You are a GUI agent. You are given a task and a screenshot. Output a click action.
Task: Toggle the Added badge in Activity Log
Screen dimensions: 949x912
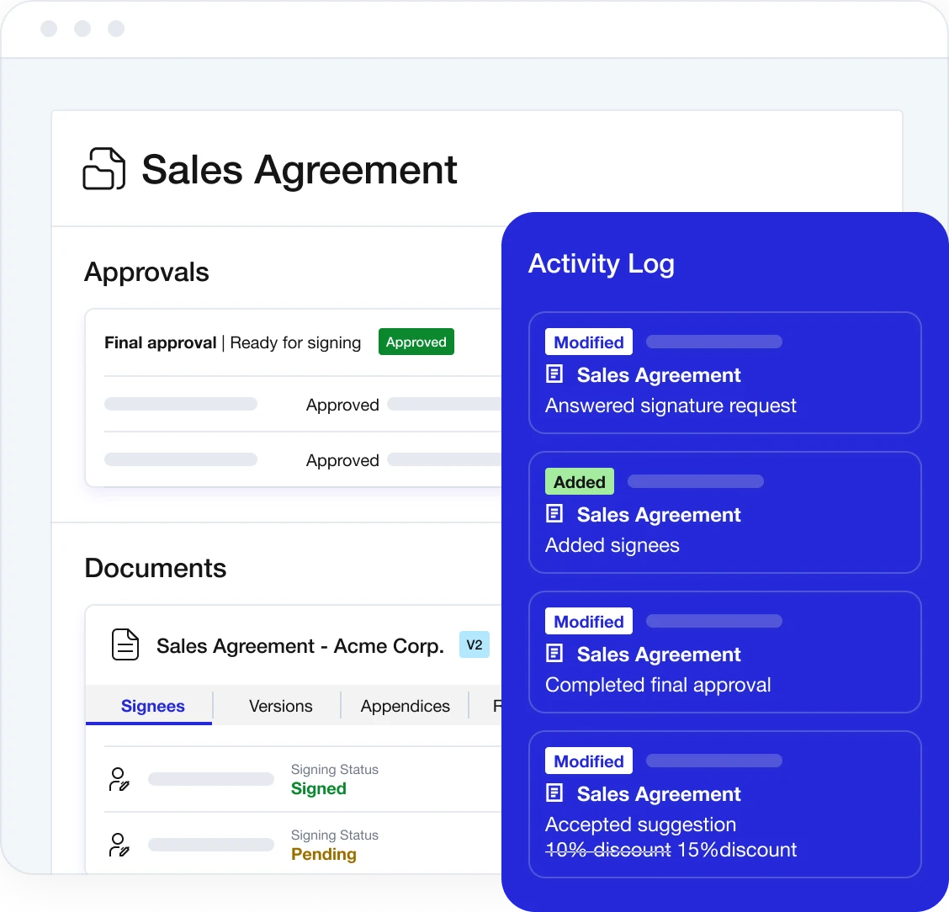(579, 481)
